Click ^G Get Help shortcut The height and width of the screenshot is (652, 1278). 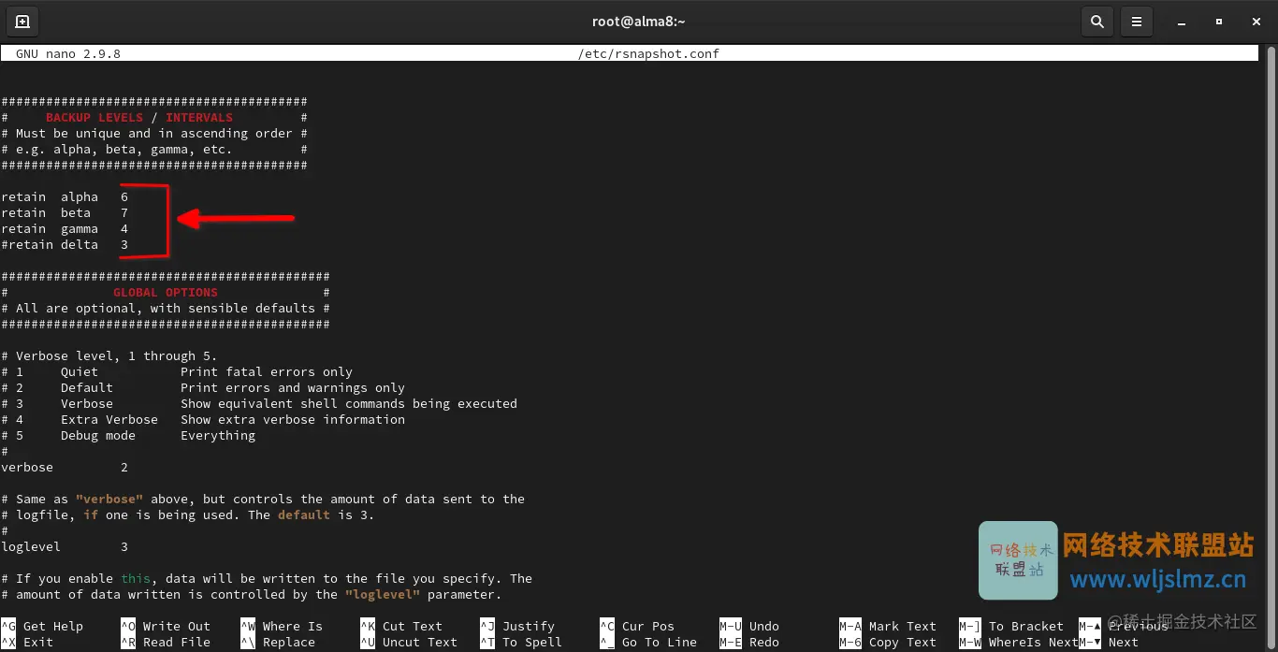point(42,627)
